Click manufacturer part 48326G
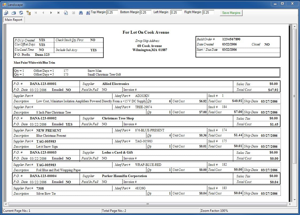Screen dimensions: 300x215 click(x=140, y=188)
